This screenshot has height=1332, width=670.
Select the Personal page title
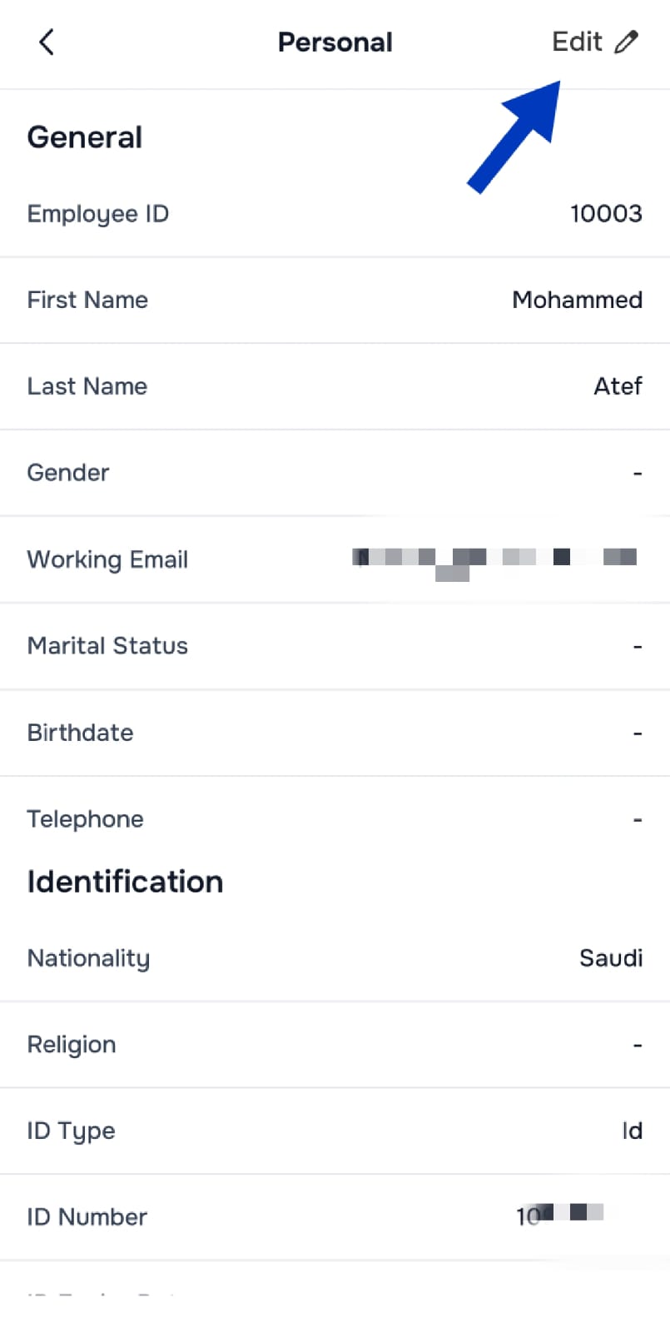335,42
